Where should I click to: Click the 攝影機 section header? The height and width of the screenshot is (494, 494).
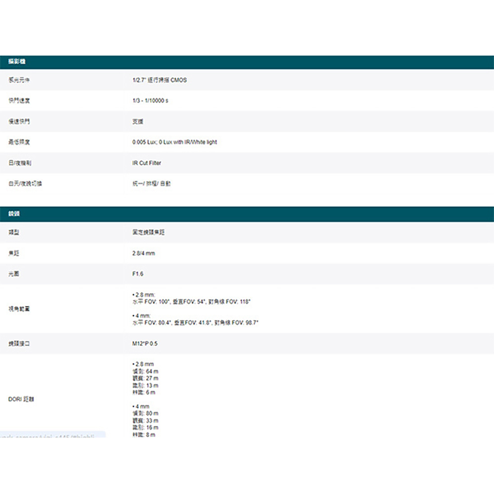point(17,62)
